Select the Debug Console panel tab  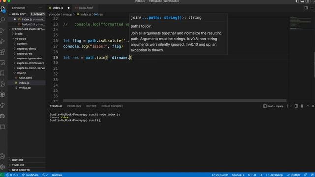(x=112, y=106)
